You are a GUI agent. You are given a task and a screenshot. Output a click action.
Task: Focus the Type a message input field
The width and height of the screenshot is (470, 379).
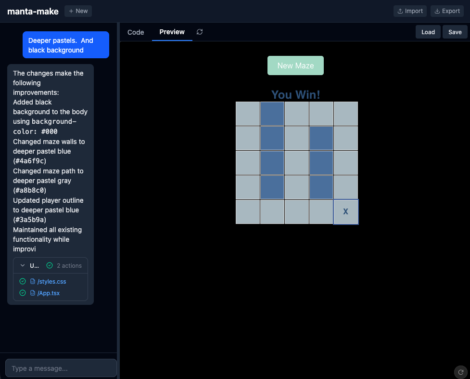(x=61, y=368)
